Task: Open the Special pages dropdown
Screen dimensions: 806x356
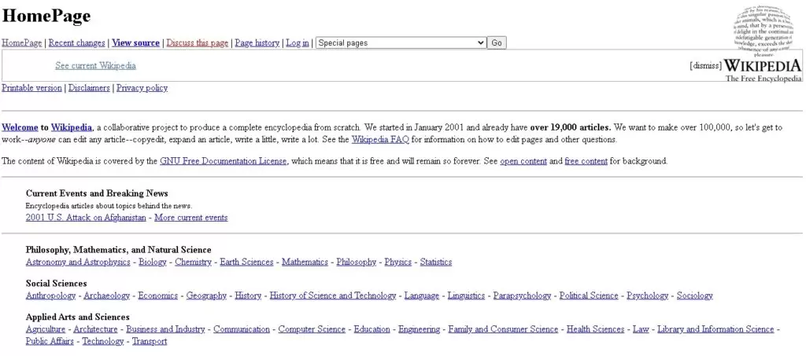Action: 400,42
